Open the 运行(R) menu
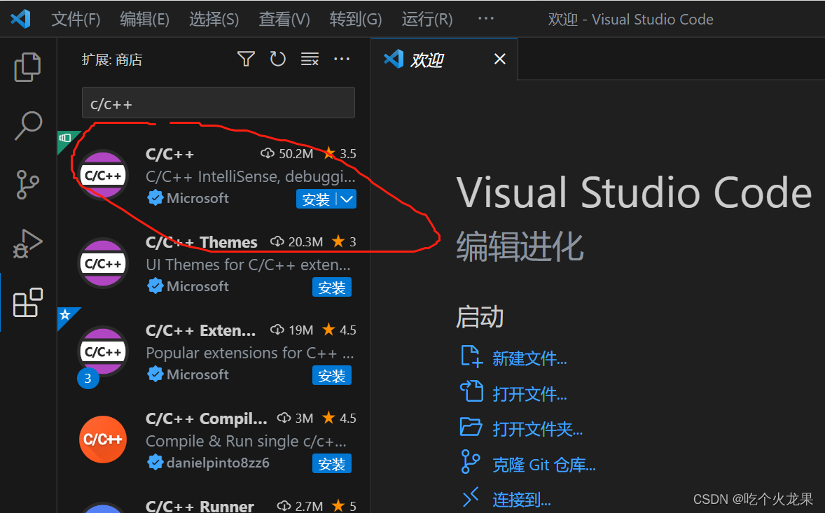 click(427, 20)
